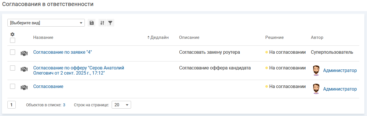Image resolution: width=367 pixels, height=116 pixels.
Task: Tick the checkbox for the Серов offer approval
Action: [x=13, y=68]
